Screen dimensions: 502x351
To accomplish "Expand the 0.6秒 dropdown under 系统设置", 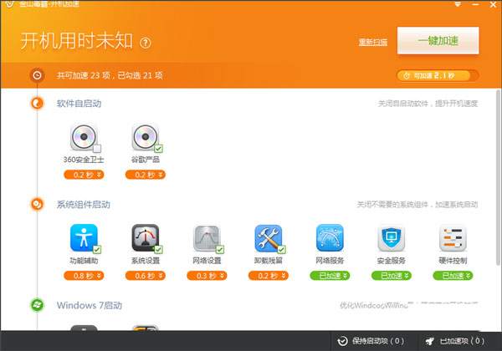I will point(146,276).
